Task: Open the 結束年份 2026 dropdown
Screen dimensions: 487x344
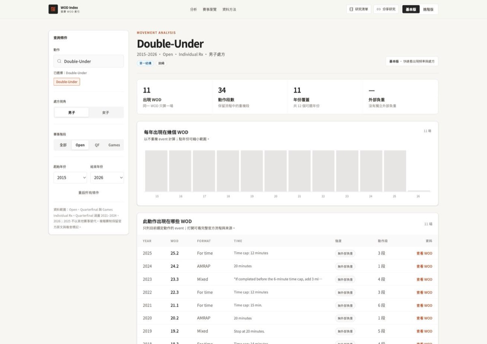Action: click(107, 177)
